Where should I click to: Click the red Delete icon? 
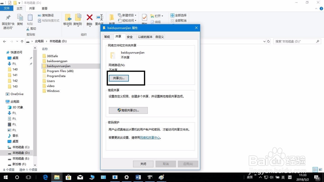tap(89, 17)
